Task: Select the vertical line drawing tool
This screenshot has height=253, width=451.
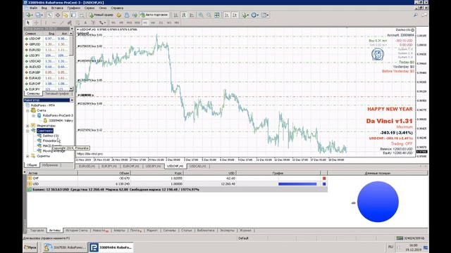Action: (46, 22)
